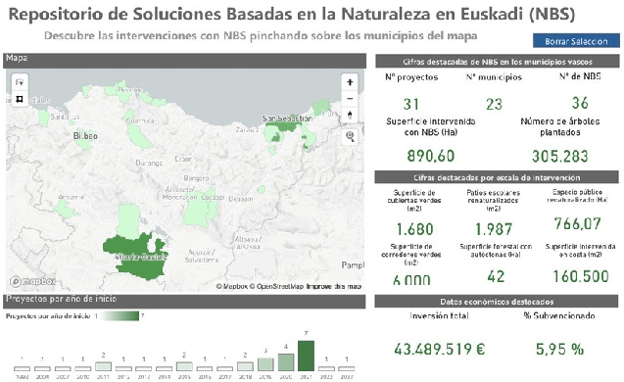Image resolution: width=624 pixels, height=382 pixels.
Task: Click the Nº de NBS value 36
Action: 580,103
